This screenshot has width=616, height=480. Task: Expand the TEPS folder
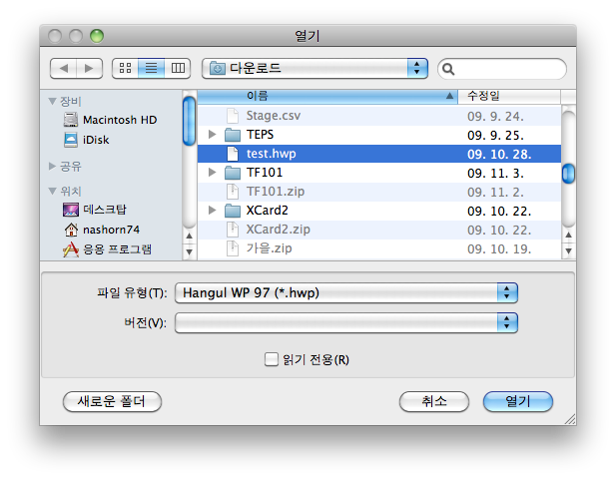tap(212, 135)
